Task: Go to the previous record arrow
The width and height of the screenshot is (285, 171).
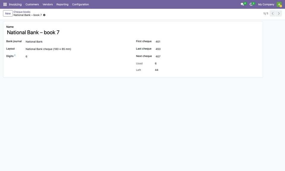Action: pos(273,13)
